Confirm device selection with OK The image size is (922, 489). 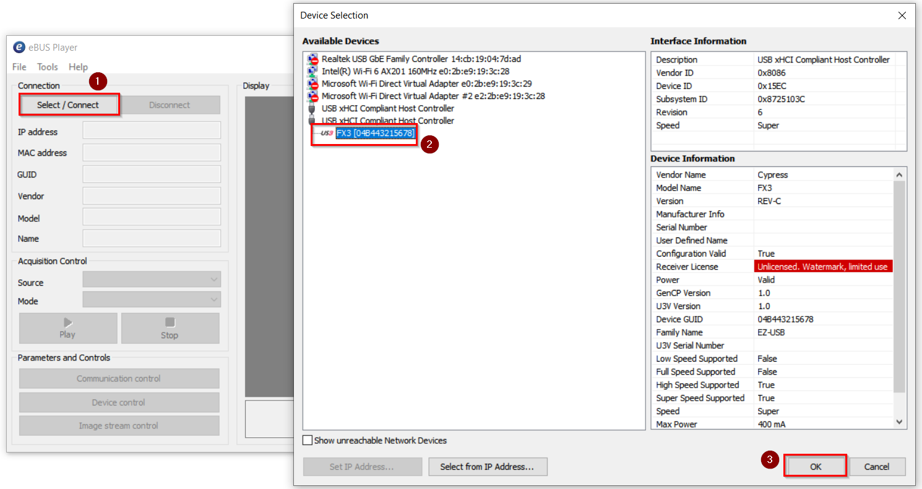(815, 467)
